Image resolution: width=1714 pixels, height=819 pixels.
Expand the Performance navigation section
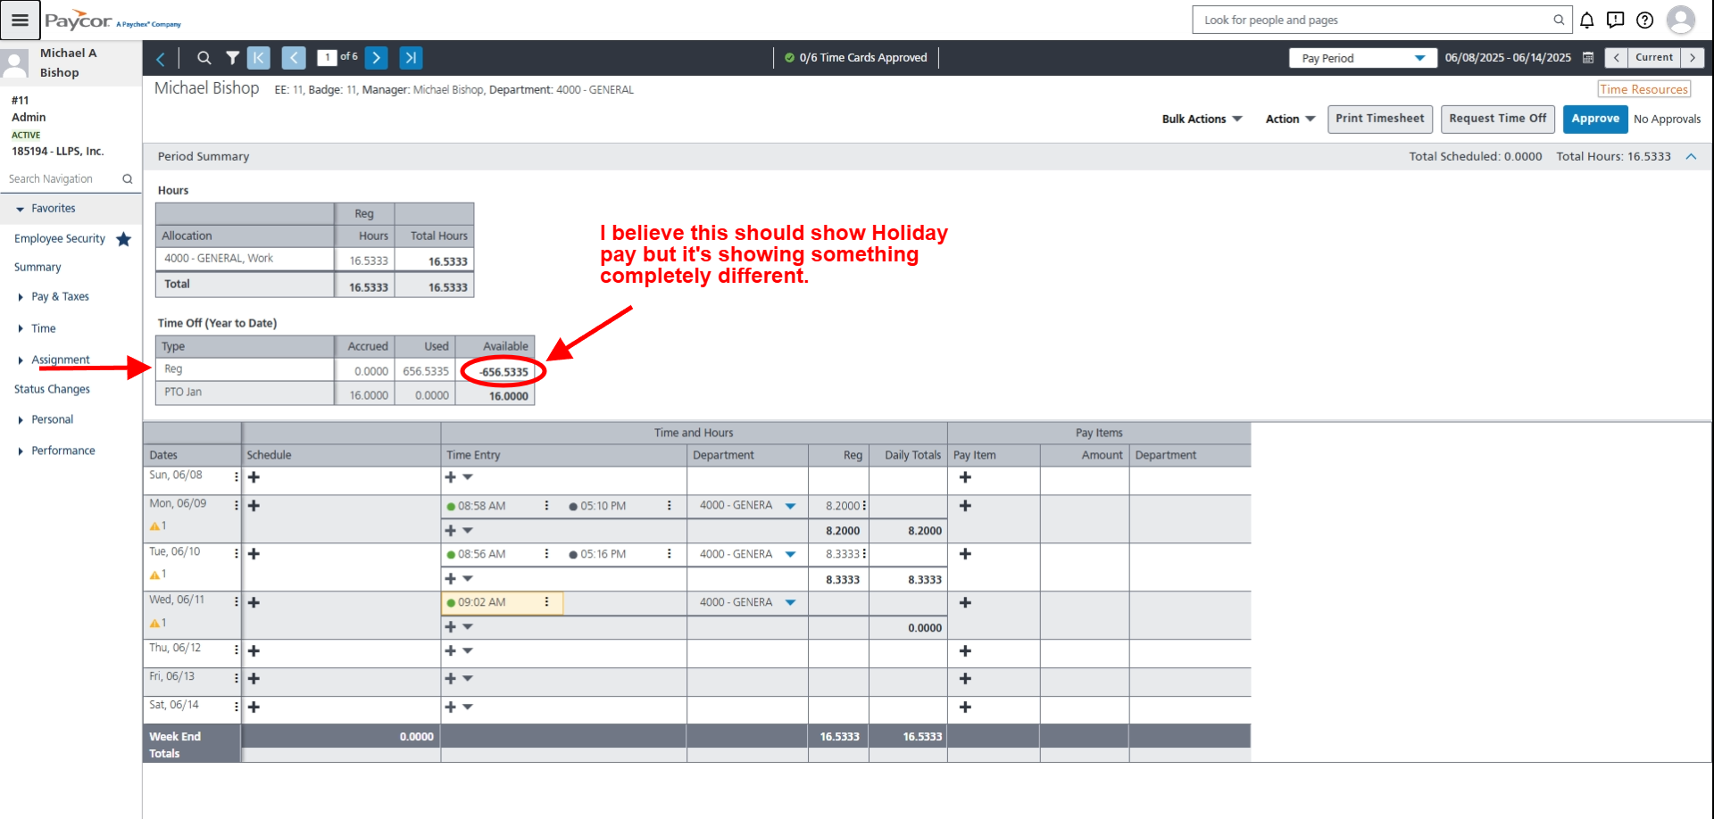(x=62, y=451)
